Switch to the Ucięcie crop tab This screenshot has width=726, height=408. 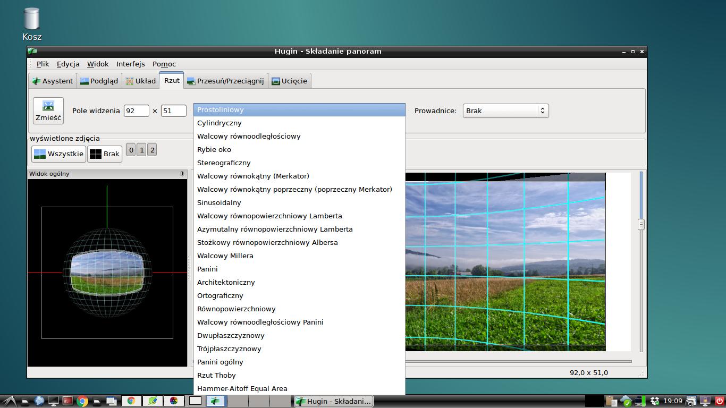coord(289,81)
